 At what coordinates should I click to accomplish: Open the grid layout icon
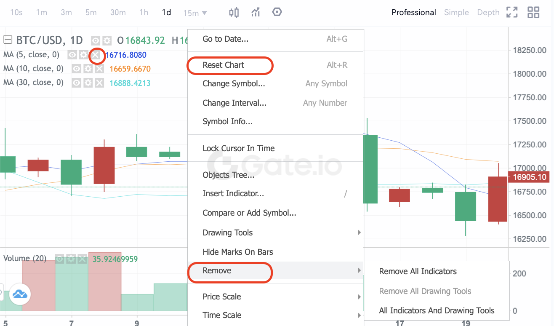pos(533,12)
